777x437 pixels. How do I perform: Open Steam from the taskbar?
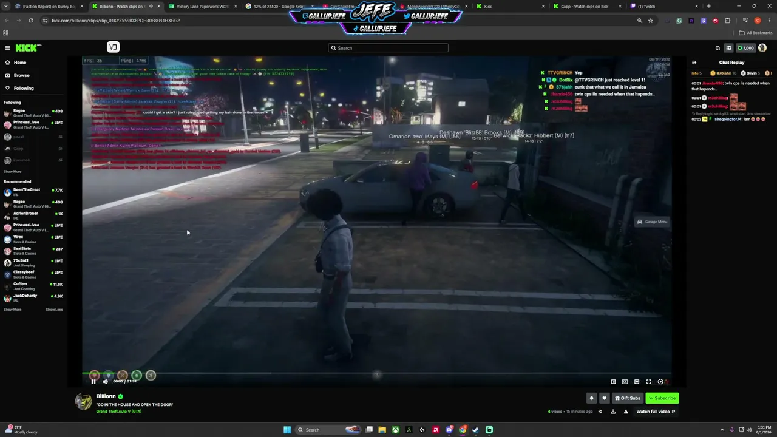pos(476,430)
